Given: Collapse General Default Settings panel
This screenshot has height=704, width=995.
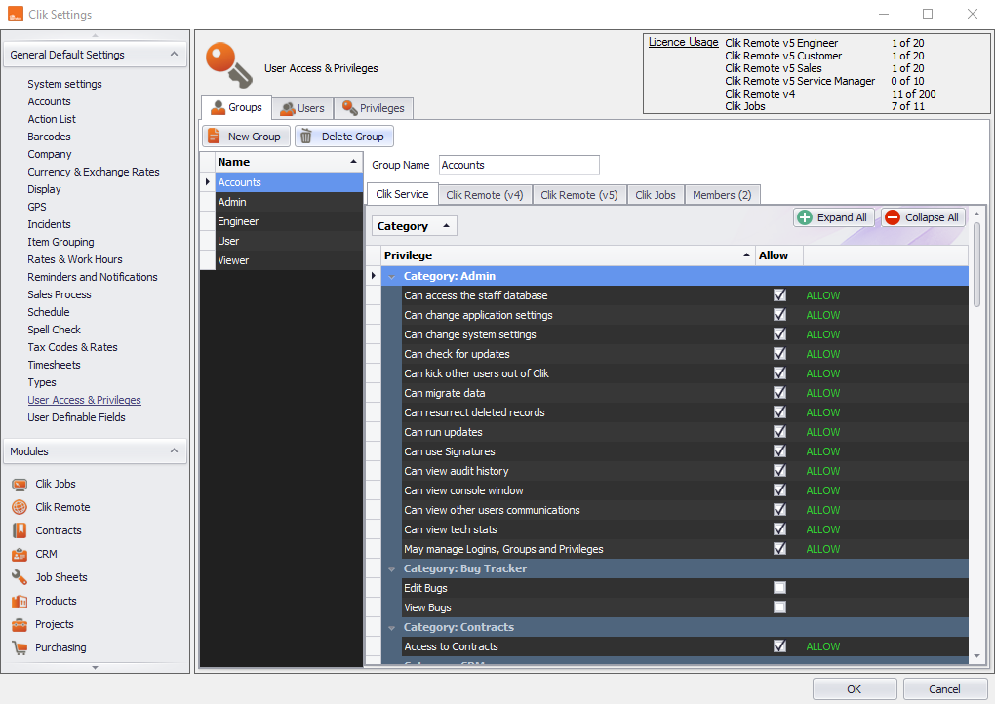Looking at the screenshot, I should point(174,55).
